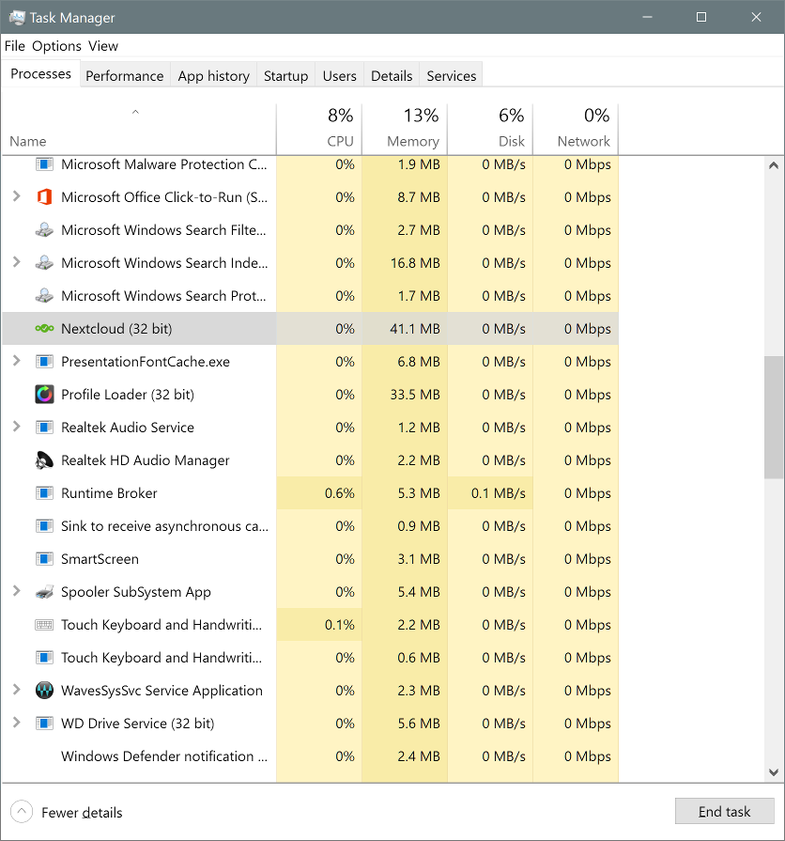Click the scrollbar down arrow
This screenshot has width=785, height=841.
[773, 772]
